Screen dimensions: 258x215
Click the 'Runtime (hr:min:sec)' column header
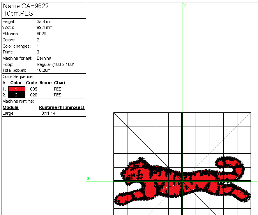click(62, 107)
